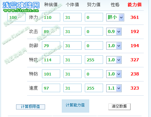Open the 速度 modifier dropdown showing 1.1

click(114, 88)
